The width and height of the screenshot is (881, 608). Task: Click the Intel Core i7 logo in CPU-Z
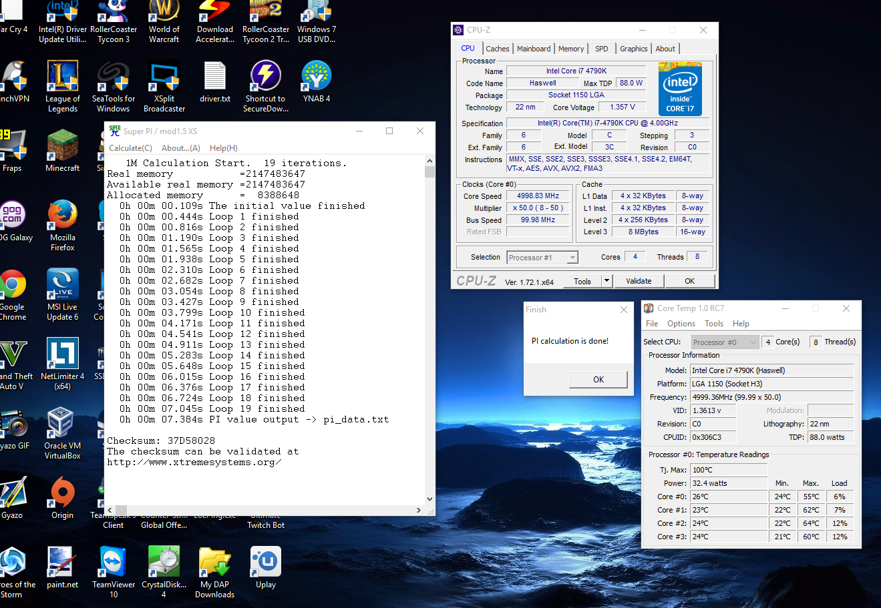[680, 89]
